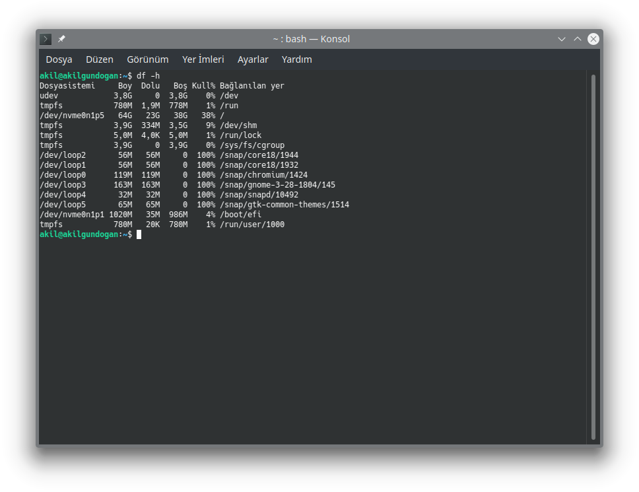Click mount point '/run/lock'
Image resolution: width=639 pixels, height=492 pixels.
(x=240, y=135)
